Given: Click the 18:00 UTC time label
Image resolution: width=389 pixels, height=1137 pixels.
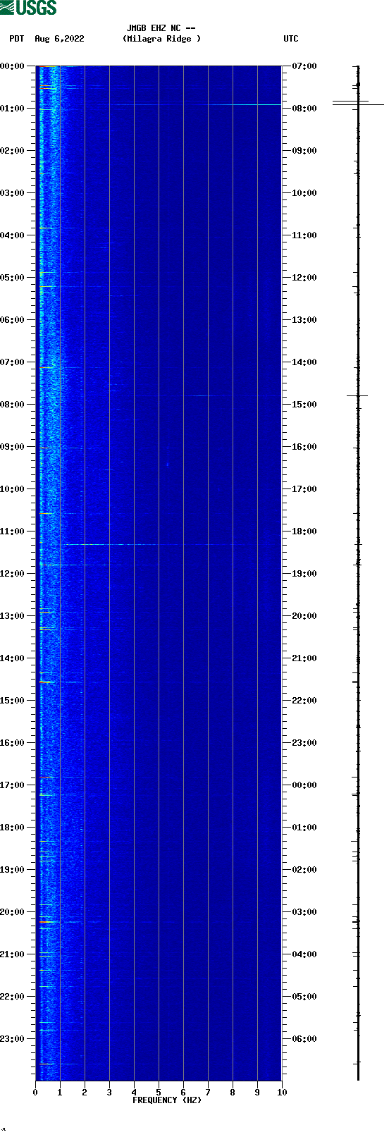Looking at the screenshot, I should 304,531.
